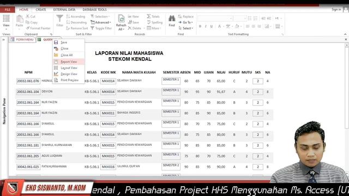Open Clipboard group dialog launcher
349x196 pixels.
point(51,34)
